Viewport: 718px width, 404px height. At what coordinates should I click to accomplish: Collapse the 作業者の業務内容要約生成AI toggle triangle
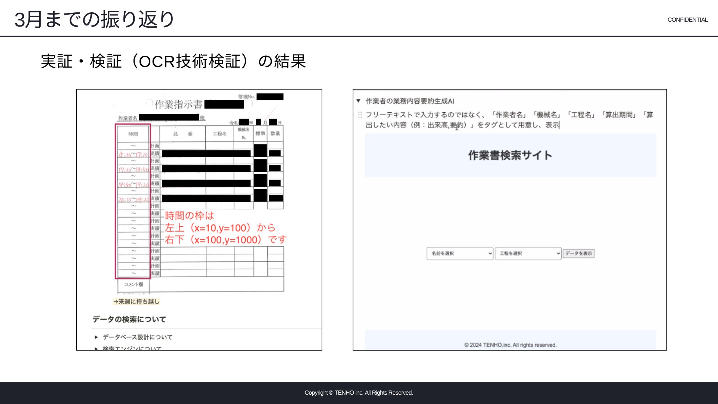pos(358,101)
